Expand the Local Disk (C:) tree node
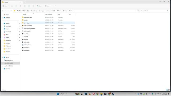The height and width of the screenshot is (96, 171). click(x=3, y=60)
